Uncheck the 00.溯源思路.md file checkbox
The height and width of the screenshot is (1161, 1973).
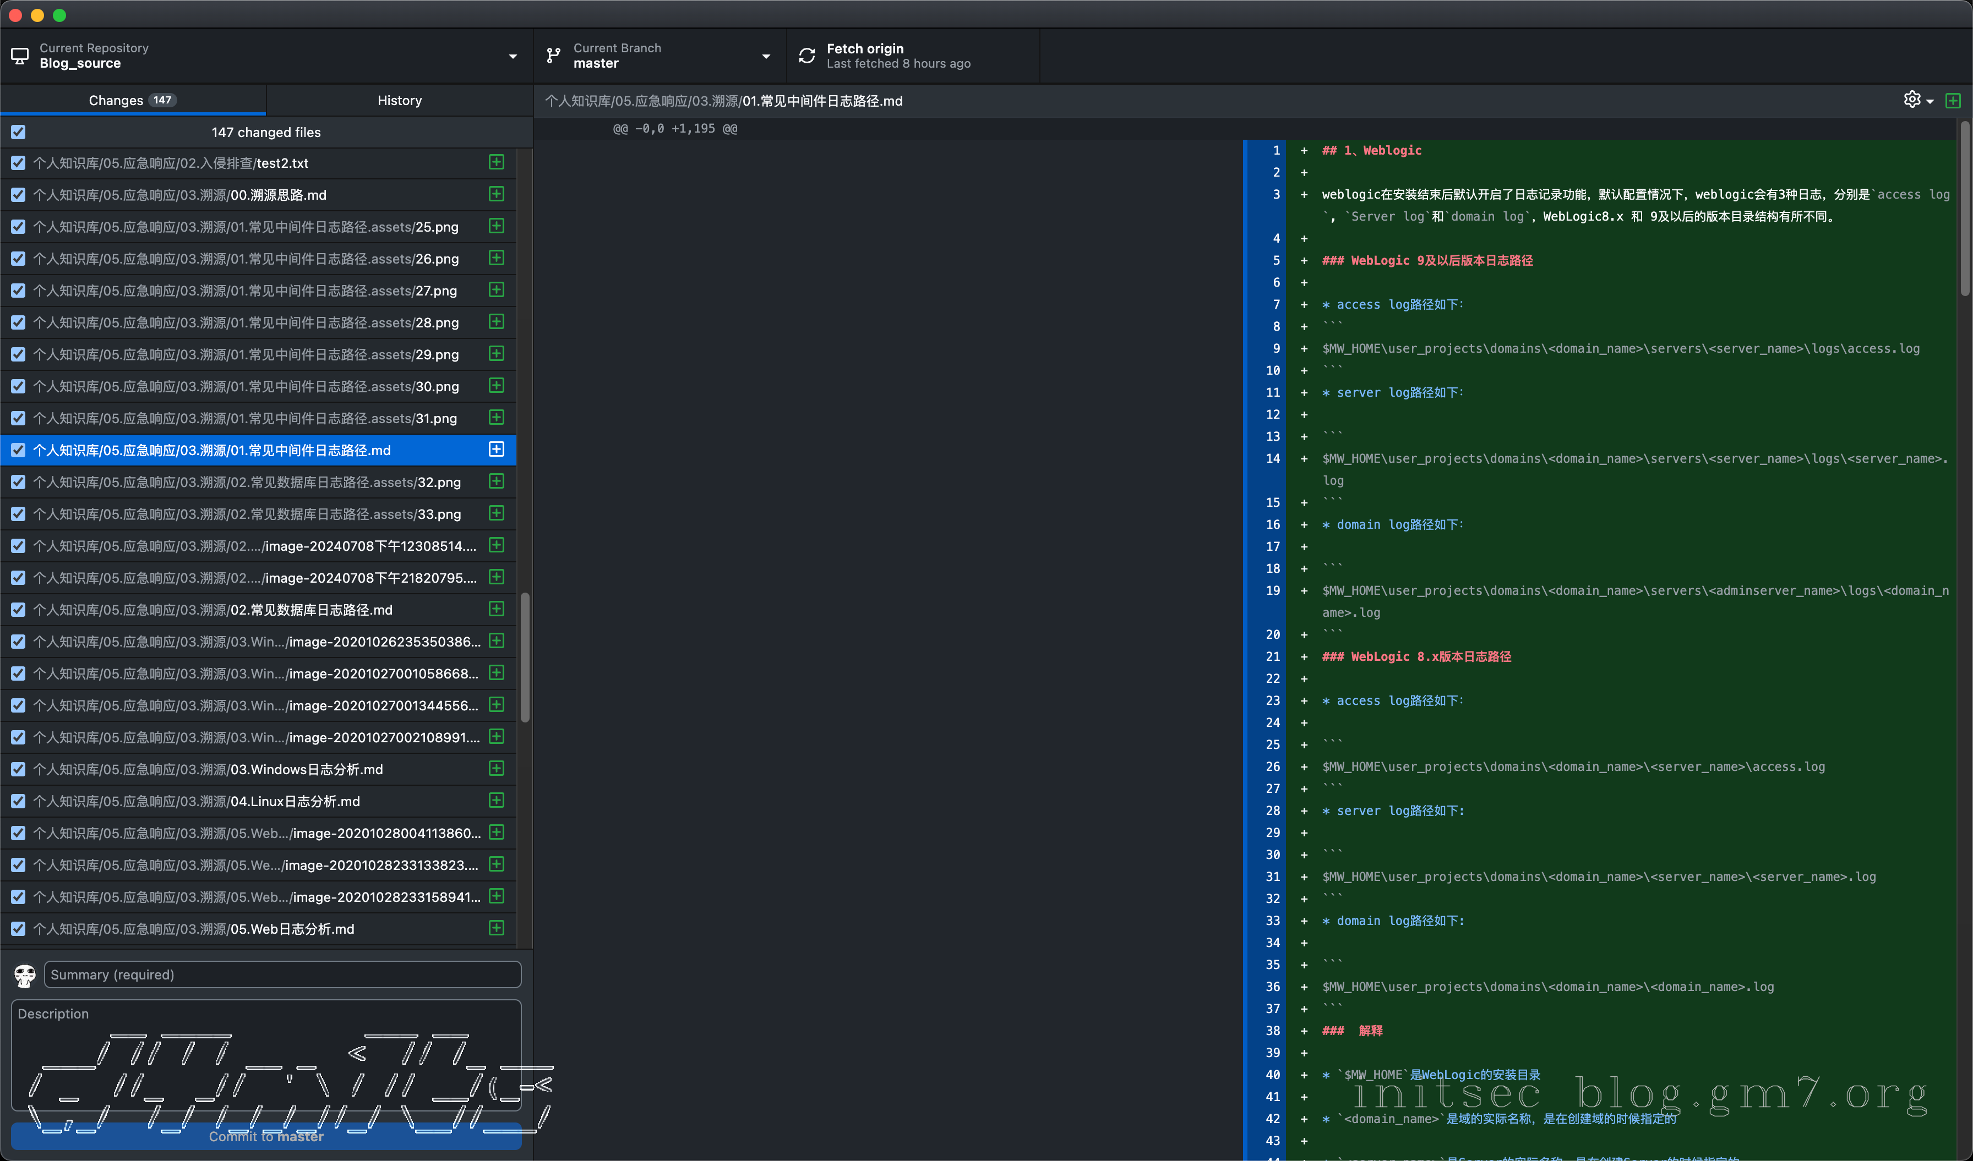pyautogui.click(x=18, y=195)
